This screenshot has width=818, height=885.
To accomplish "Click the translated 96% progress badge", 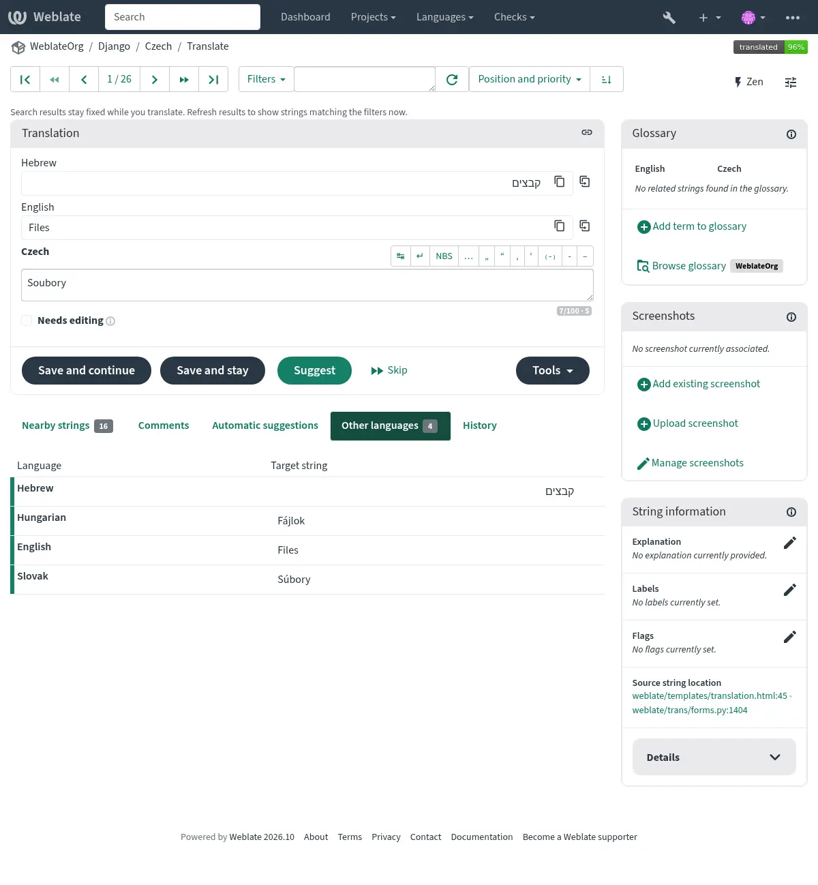I will pos(770,47).
